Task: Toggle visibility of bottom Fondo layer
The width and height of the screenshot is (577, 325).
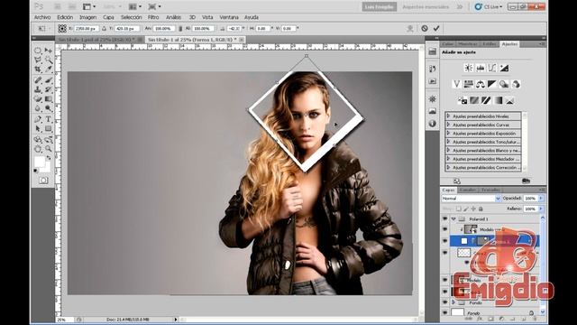Action: click(x=444, y=312)
